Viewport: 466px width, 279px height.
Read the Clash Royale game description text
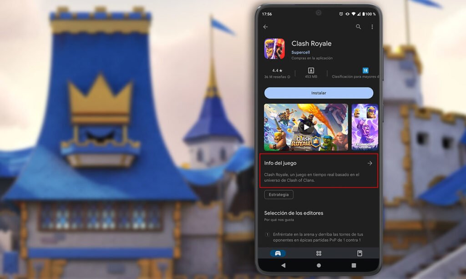pos(312,178)
